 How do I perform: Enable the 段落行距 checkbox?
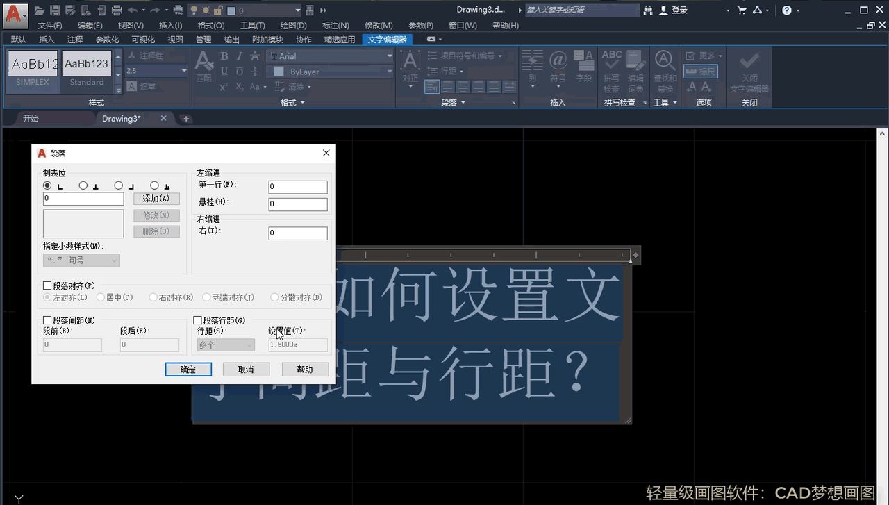(x=198, y=320)
